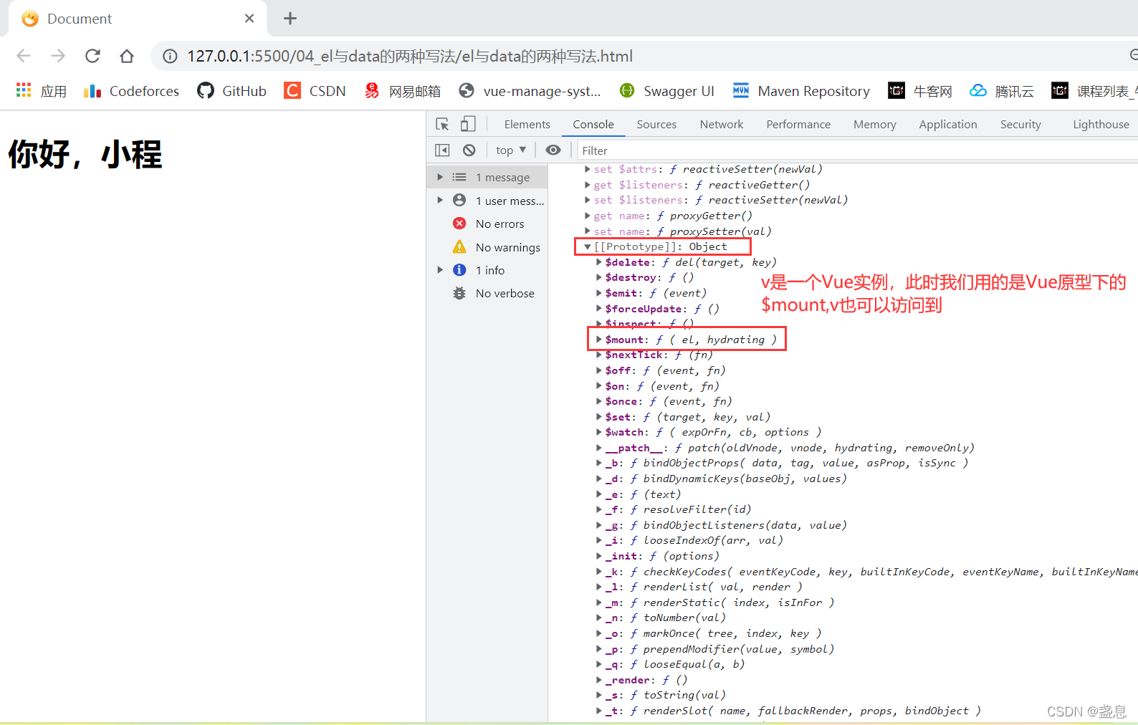Click the 你好，小程 heading
This screenshot has width=1138, height=725.
click(x=85, y=154)
